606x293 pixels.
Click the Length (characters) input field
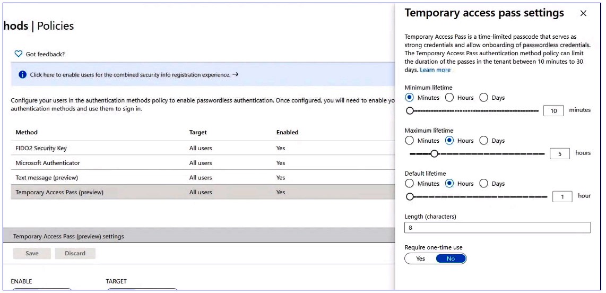(497, 228)
